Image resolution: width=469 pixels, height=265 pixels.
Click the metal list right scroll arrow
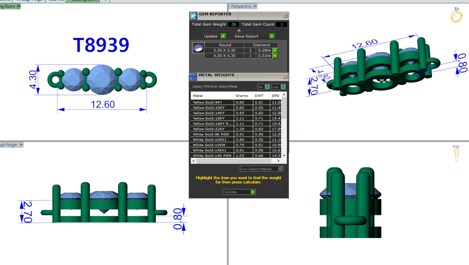(278, 161)
